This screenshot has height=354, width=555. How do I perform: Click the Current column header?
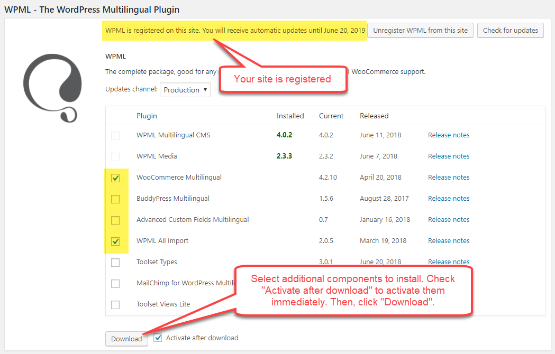click(x=331, y=116)
